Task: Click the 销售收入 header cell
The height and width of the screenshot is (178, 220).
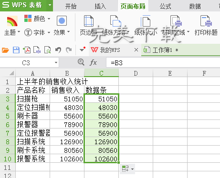Action: pyautogui.click(x=67, y=90)
